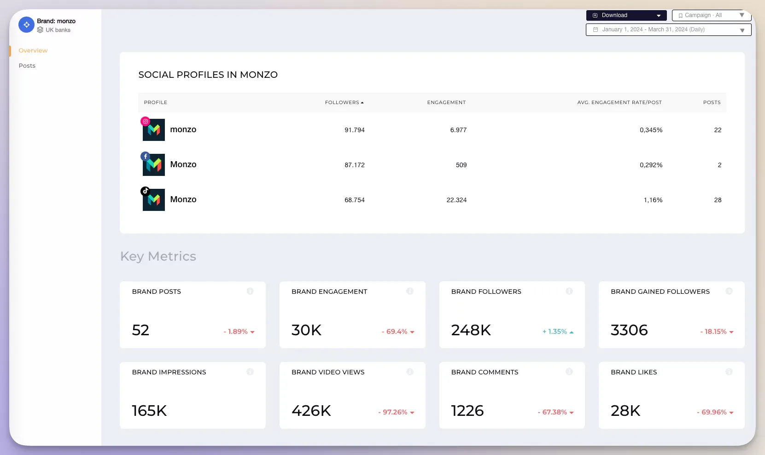Sort by Avg. Engagement Rate/Post column
Image resolution: width=765 pixels, height=455 pixels.
(x=619, y=102)
